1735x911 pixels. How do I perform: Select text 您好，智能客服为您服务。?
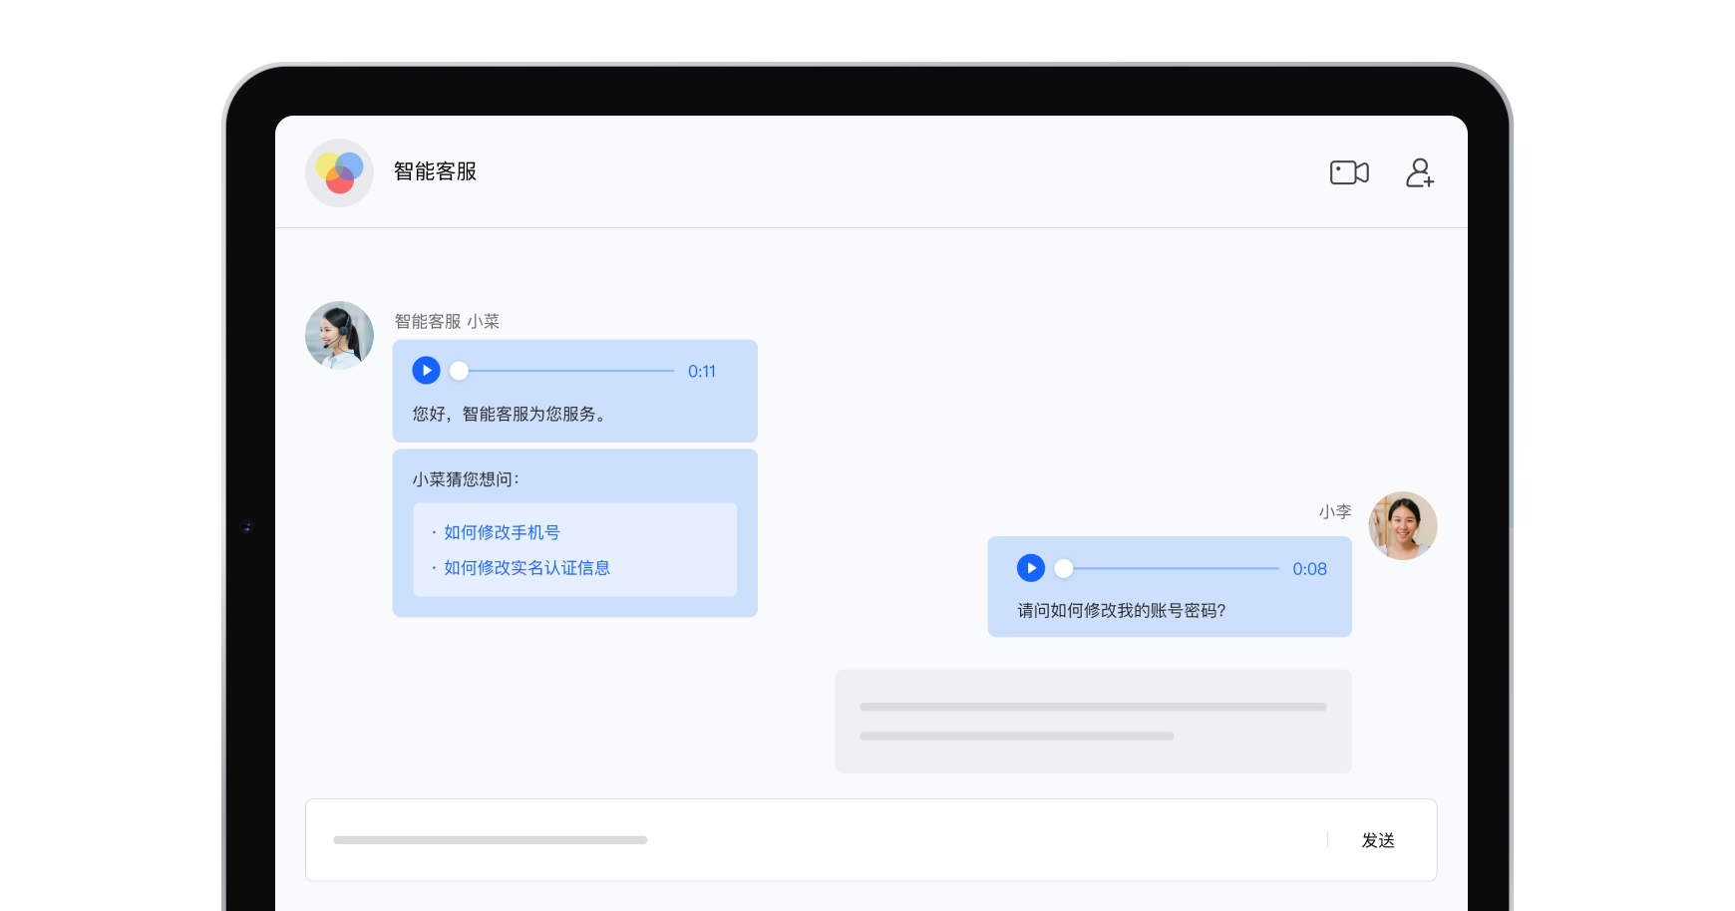(510, 414)
